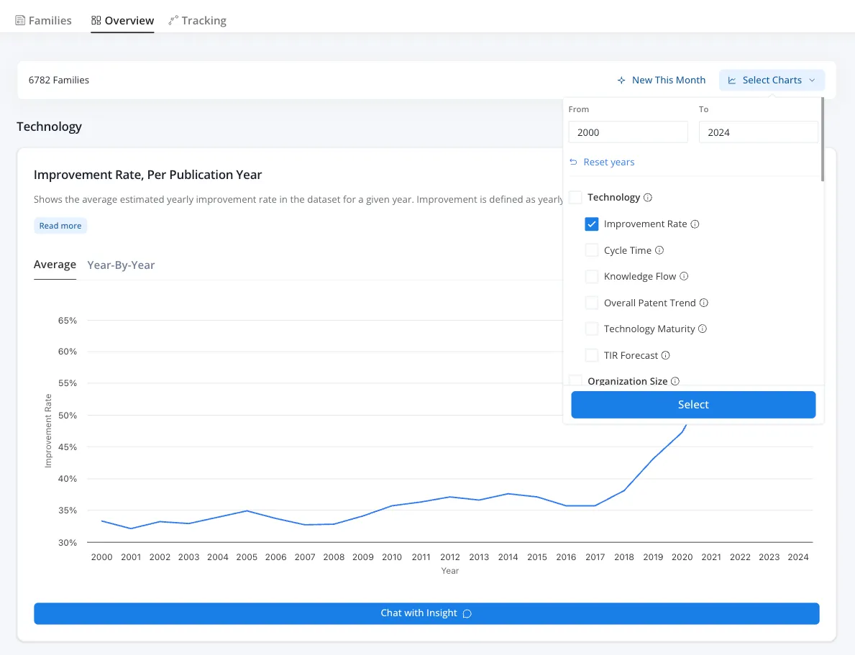The height and width of the screenshot is (655, 855).
Task: Click the Tracking tab icon
Action: [x=173, y=21]
